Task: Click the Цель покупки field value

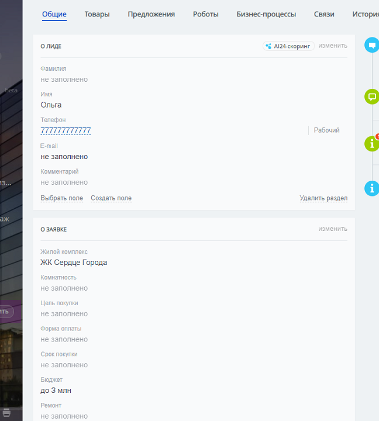Action: (64, 314)
